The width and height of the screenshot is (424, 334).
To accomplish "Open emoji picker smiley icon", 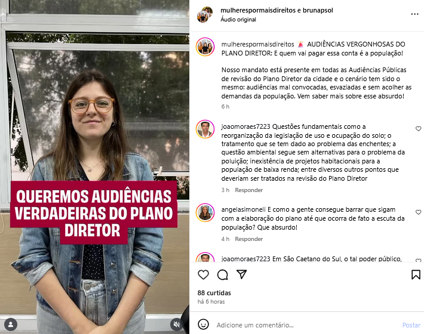I will (204, 324).
